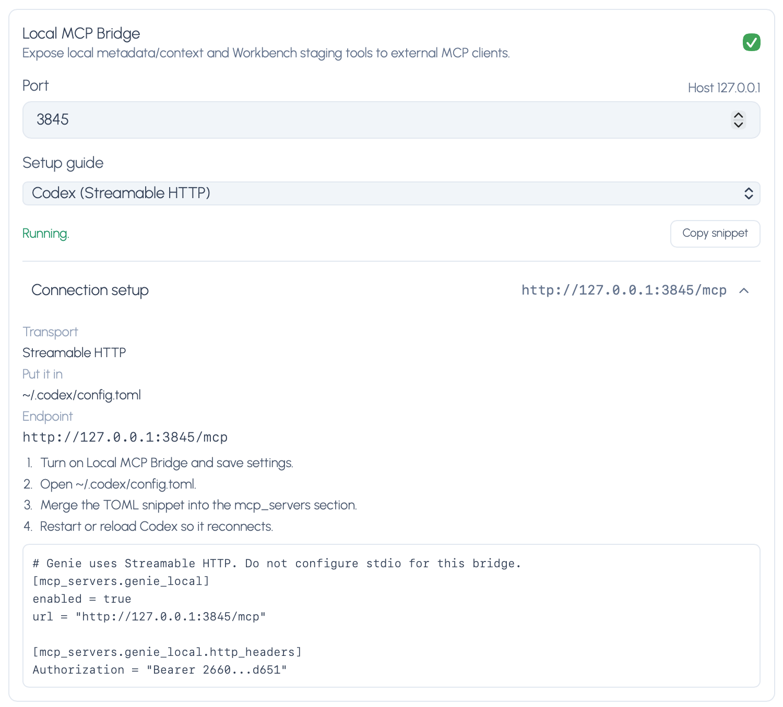Screen dimensions: 783x707
Task: Click the Genie uses Streamable HTTP comment line
Action: pos(277,564)
